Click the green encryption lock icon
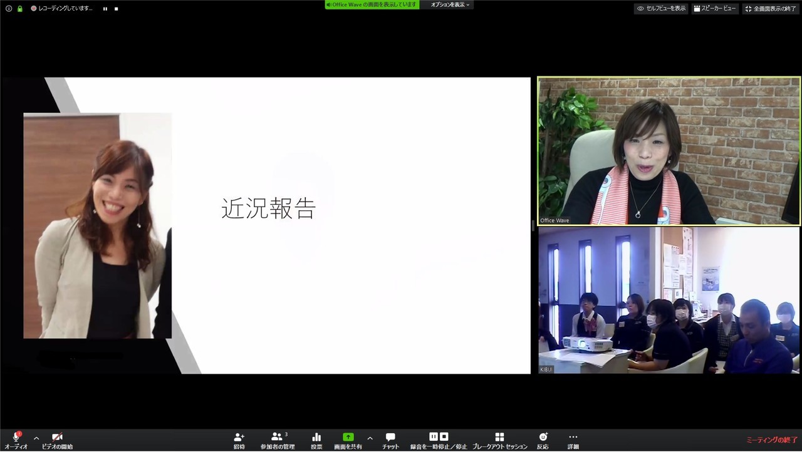Viewport: 802px width, 452px height. coord(20,9)
